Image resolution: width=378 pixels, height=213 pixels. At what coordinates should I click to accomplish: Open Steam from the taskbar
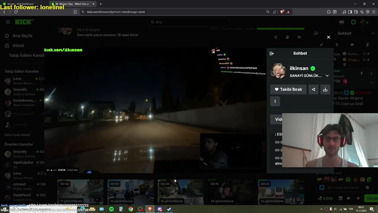(x=169, y=209)
